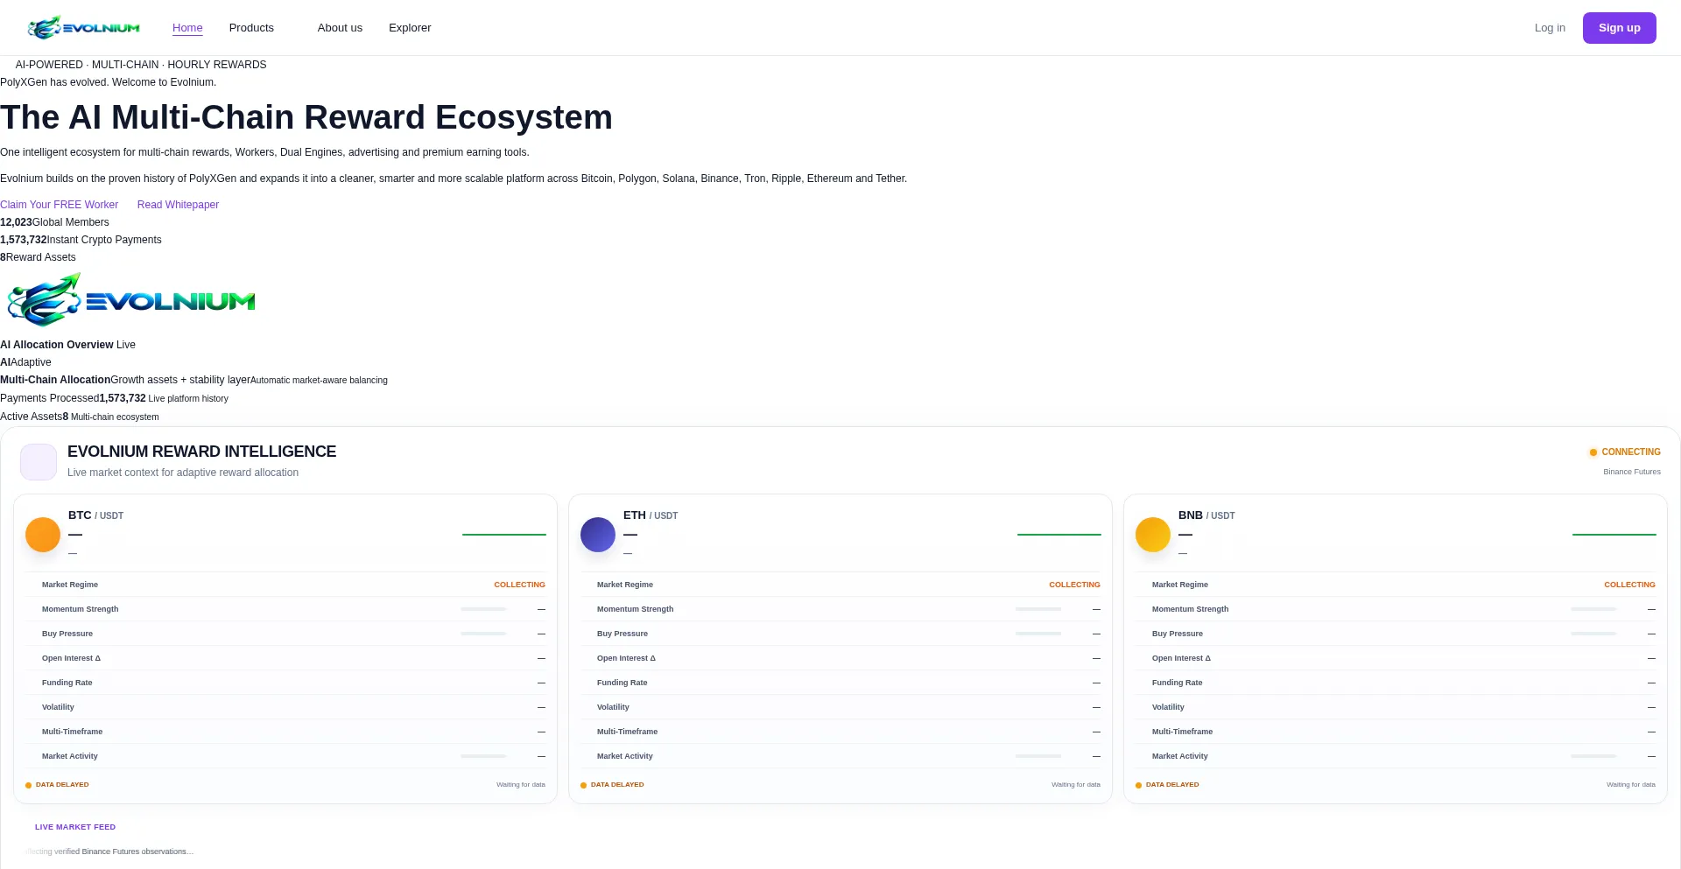Click AI-POWERED · MULTI-CHAIN · HOURLY REWARDS tagline
Screen dimensions: 1681x869
click(141, 65)
